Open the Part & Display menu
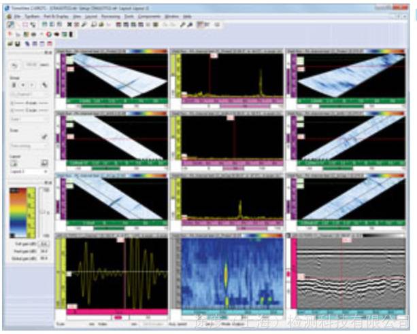The height and width of the screenshot is (334, 417). coord(56,16)
